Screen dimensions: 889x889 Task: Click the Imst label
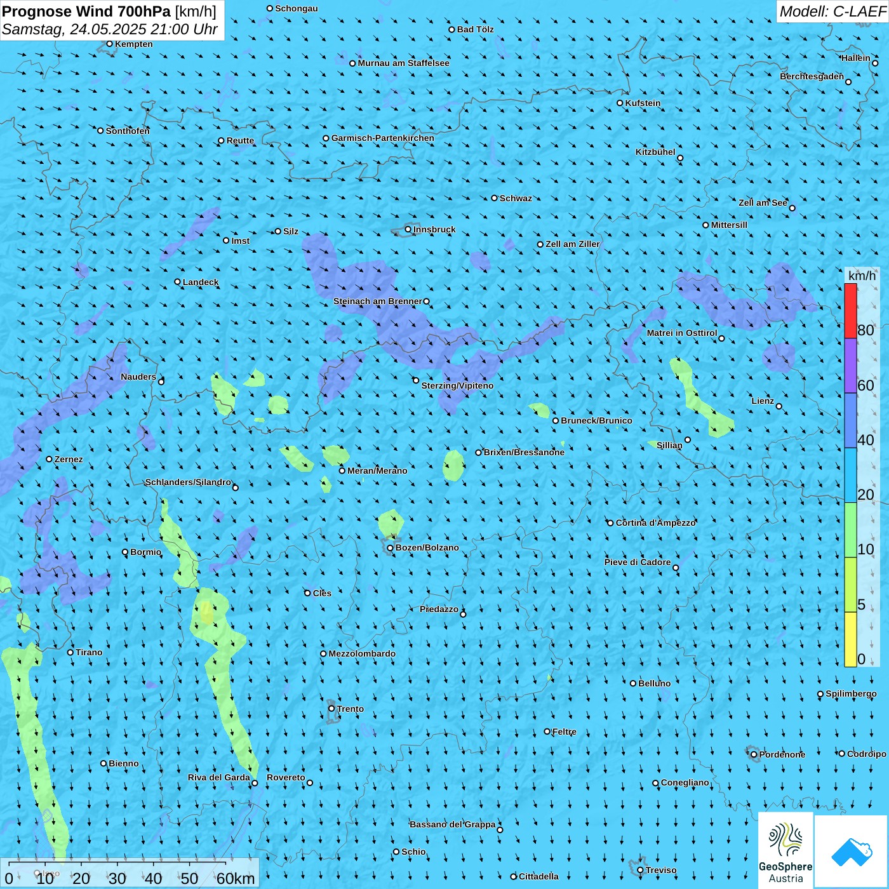click(241, 241)
